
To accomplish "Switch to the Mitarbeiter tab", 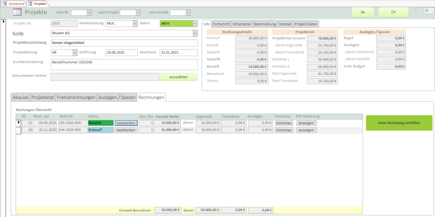I will pyautogui.click(x=242, y=24).
